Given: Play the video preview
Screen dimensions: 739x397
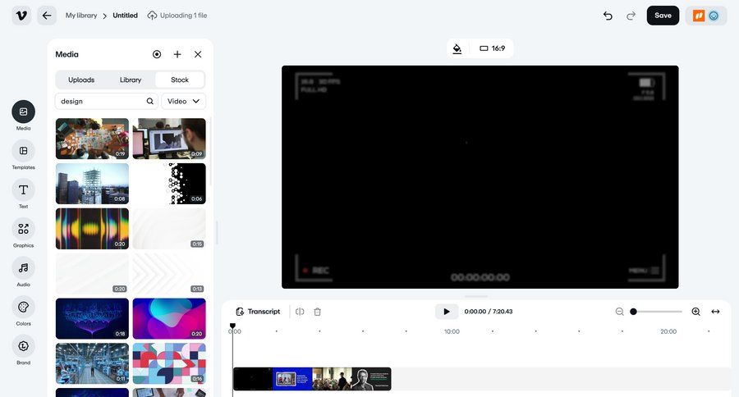Looking at the screenshot, I should coord(447,312).
